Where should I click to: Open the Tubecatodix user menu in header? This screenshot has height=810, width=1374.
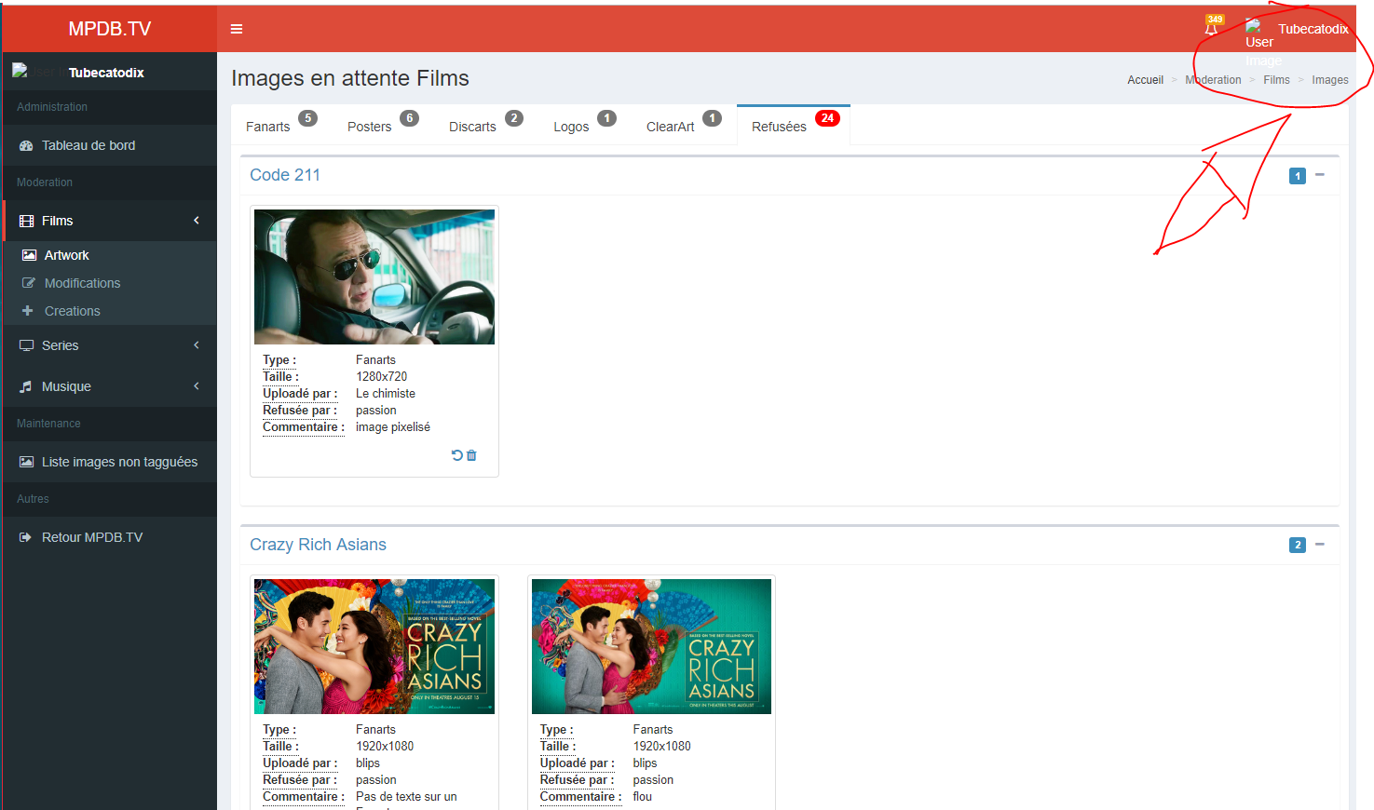coord(1297,29)
